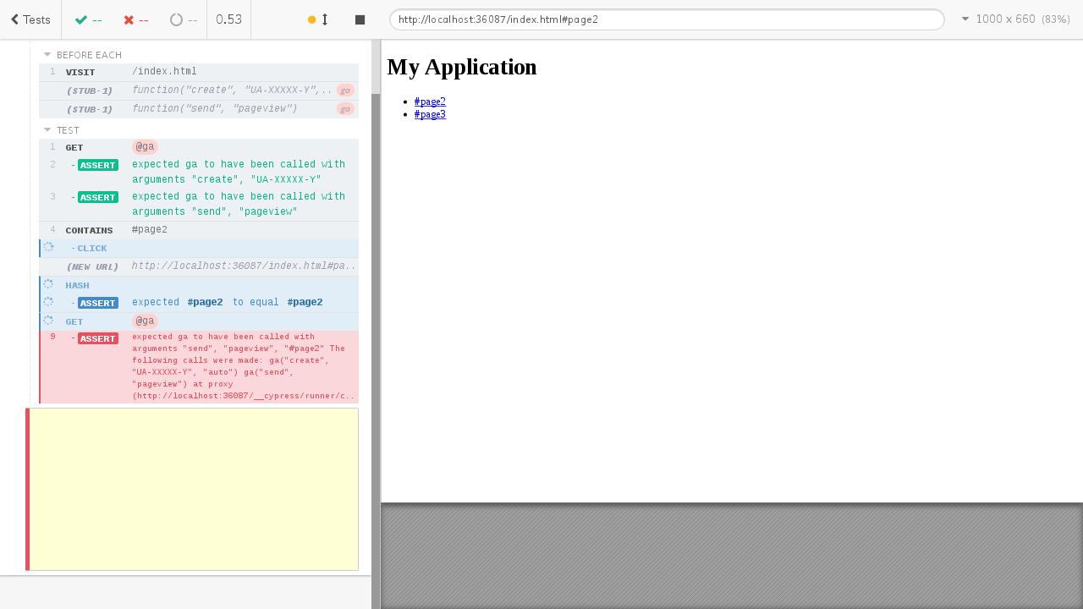The height and width of the screenshot is (609, 1083).
Task: Collapse the BEFORE EACH section
Action: pyautogui.click(x=47, y=54)
